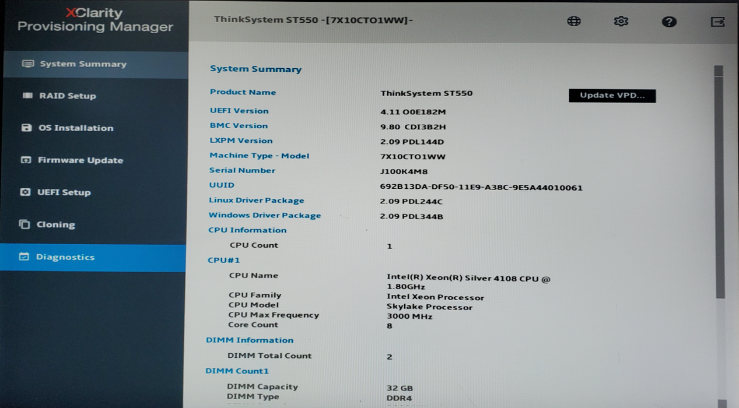
Task: Click the OS Installation disk icon
Action: click(x=26, y=128)
